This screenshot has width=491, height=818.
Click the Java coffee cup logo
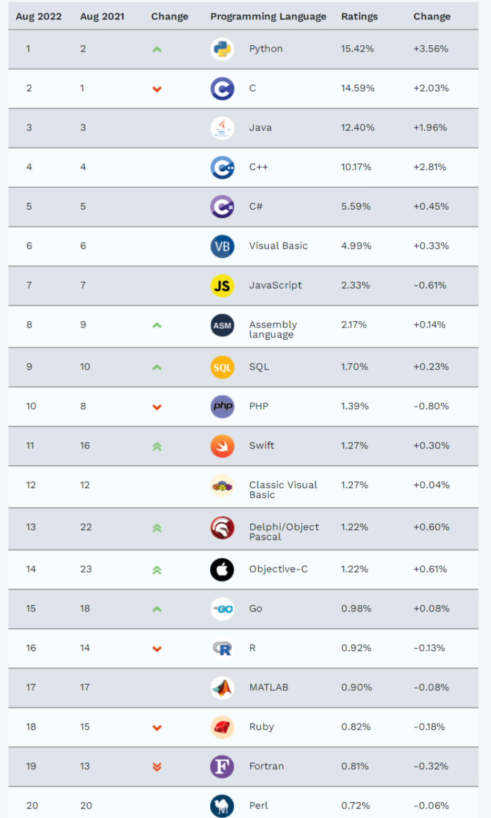tap(222, 128)
